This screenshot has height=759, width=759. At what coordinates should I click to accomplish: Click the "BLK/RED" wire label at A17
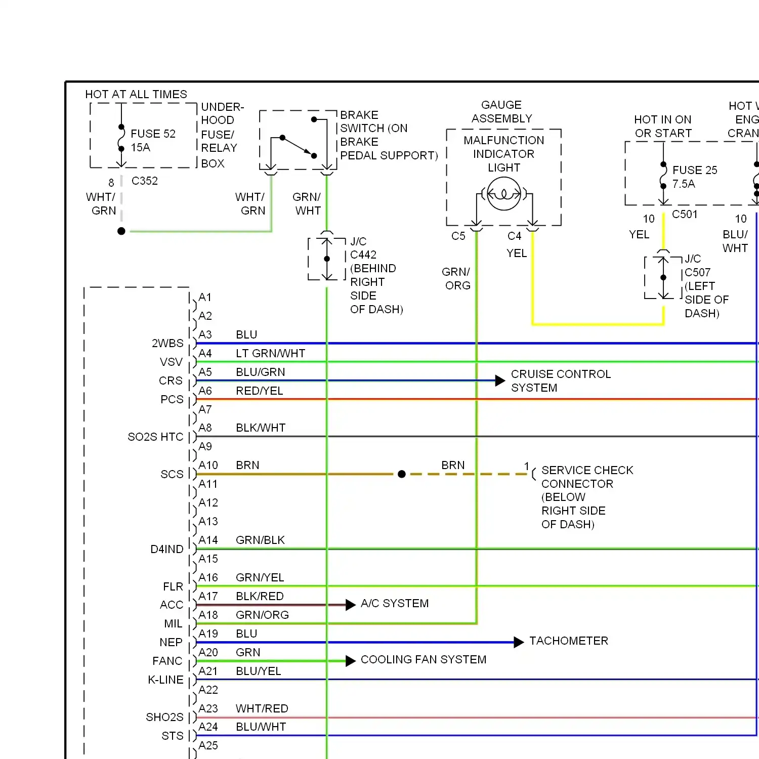(x=260, y=596)
